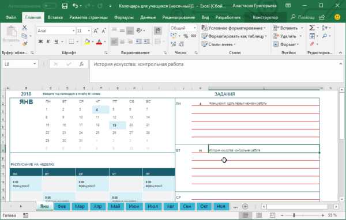Screen dimensions: 346x220
Task: Click the Insert Function fx icon
Action: click(81, 64)
